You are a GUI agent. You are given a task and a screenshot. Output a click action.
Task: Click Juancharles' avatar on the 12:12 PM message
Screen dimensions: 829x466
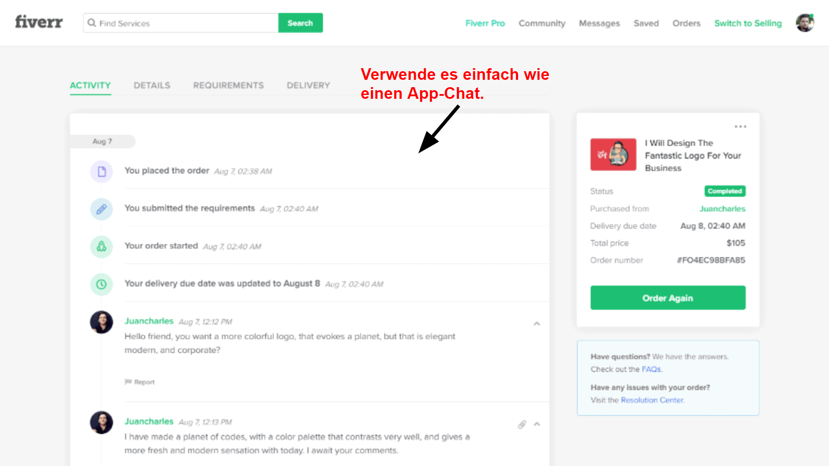point(101,322)
